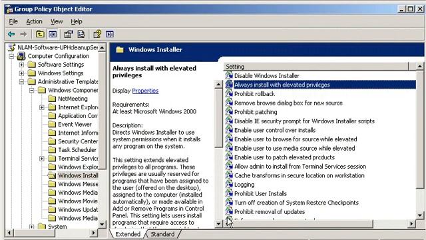Viewport: 426px width, 240px height.
Task: Switch to the Extended tab
Action: (128, 234)
